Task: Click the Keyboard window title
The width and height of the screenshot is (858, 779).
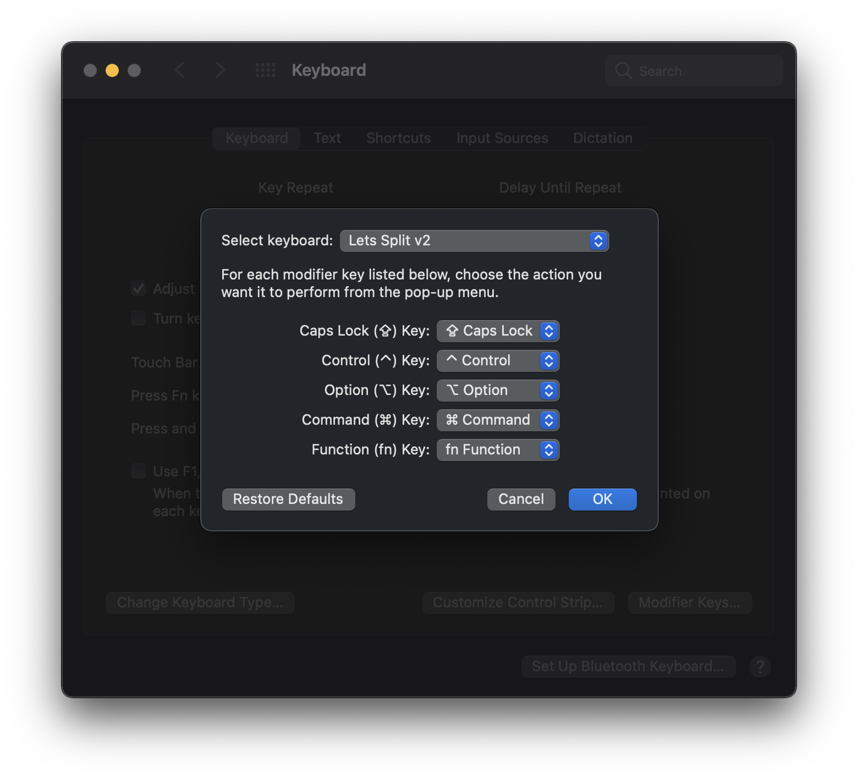Action: (329, 70)
